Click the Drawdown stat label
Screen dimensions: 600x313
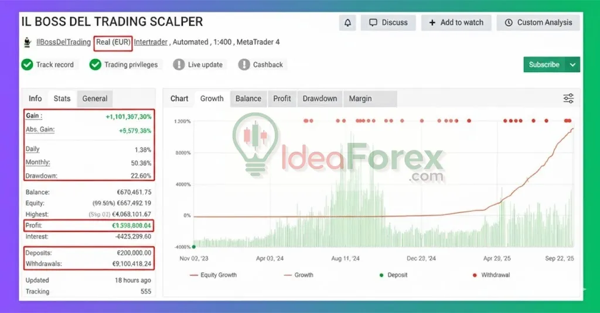pyautogui.click(x=42, y=176)
